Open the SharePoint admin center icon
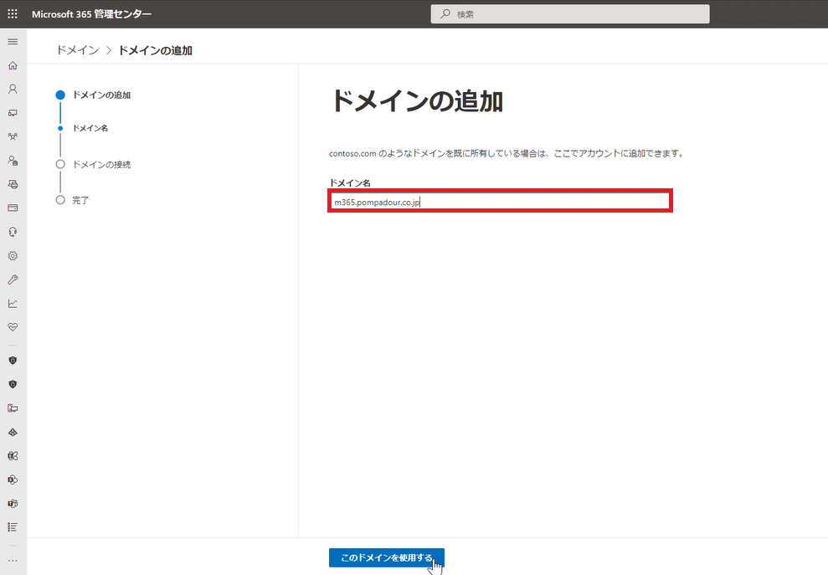 [x=13, y=480]
